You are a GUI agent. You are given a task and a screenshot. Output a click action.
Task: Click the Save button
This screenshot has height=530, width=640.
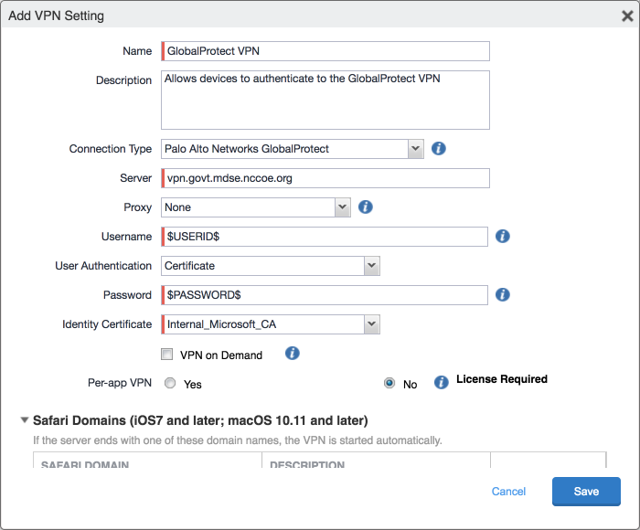(x=586, y=492)
